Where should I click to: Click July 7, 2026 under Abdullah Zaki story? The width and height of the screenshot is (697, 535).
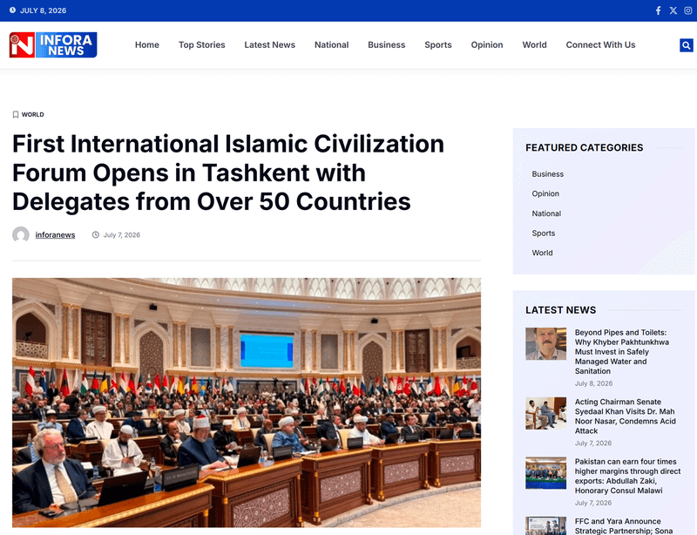coord(593,503)
